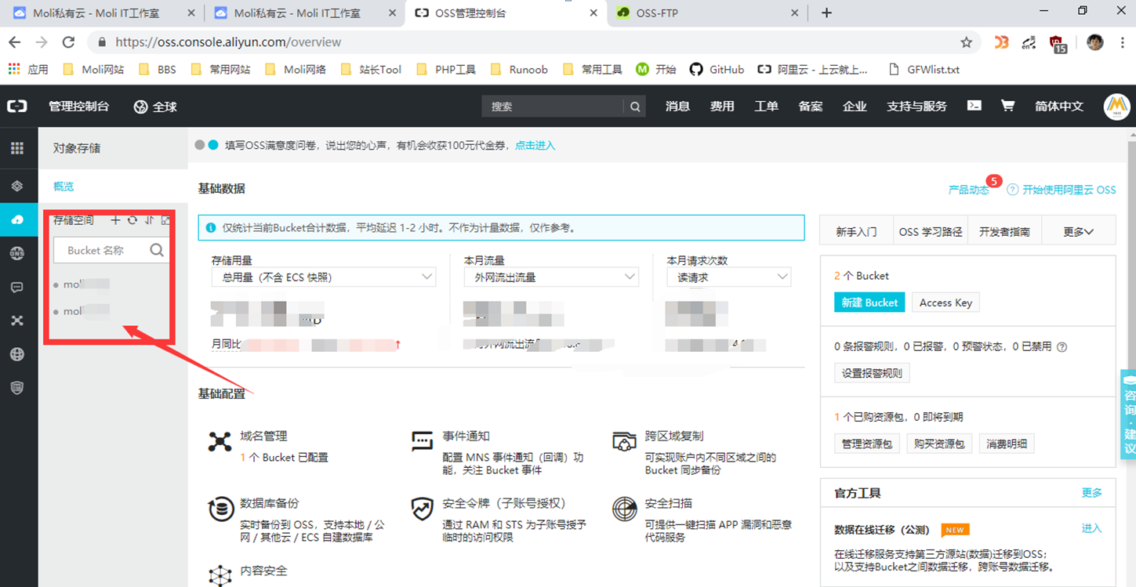Open the 全球 region selector
Screen dimensions: 1136x587
coord(155,107)
